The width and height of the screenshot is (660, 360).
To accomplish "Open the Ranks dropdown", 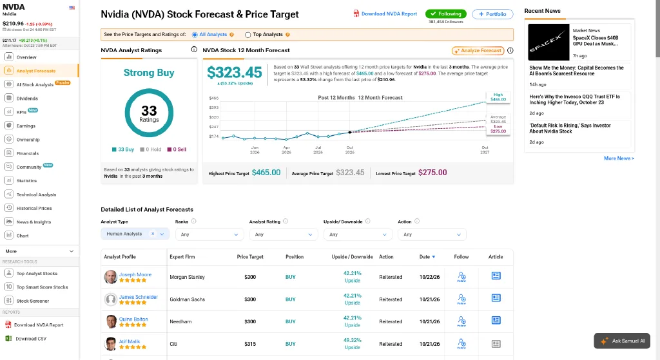I will [x=209, y=234].
